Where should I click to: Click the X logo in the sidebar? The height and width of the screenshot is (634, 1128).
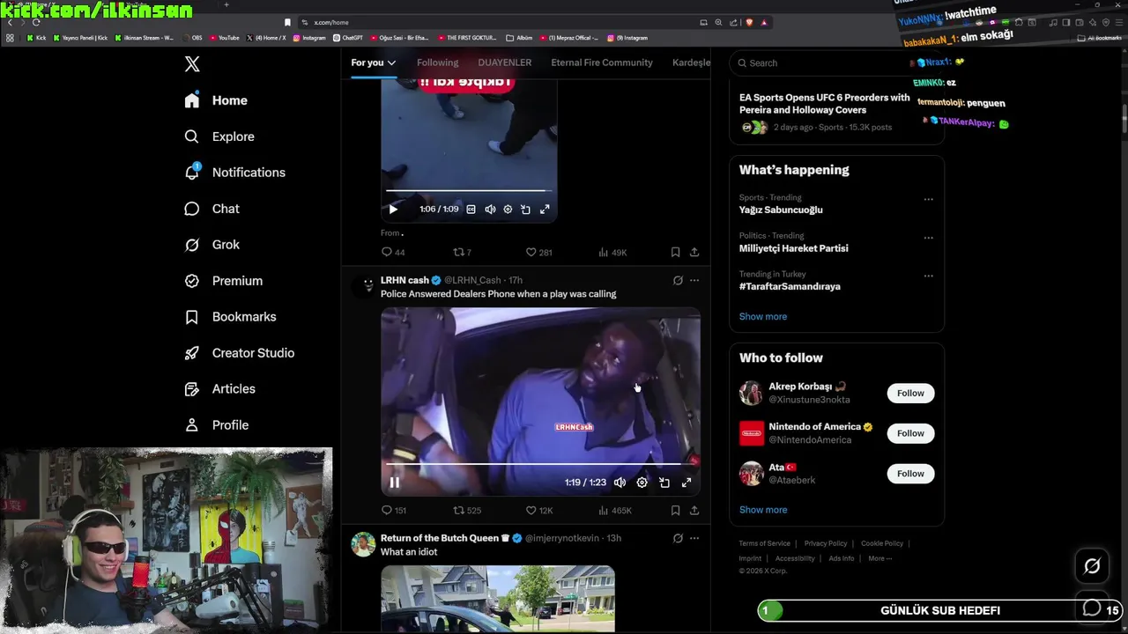pos(192,63)
